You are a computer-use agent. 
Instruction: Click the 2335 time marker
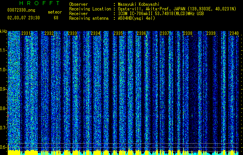coord(118,33)
